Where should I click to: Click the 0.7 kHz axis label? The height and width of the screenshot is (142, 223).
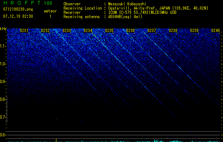[x=3, y=117]
